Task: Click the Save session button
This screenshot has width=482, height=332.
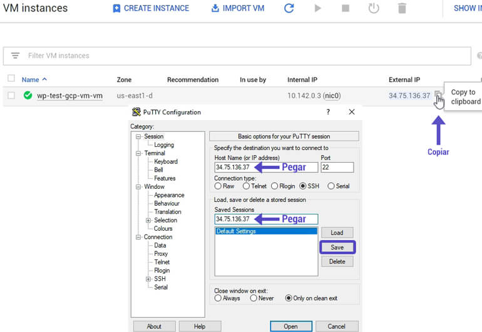Action: 337,247
